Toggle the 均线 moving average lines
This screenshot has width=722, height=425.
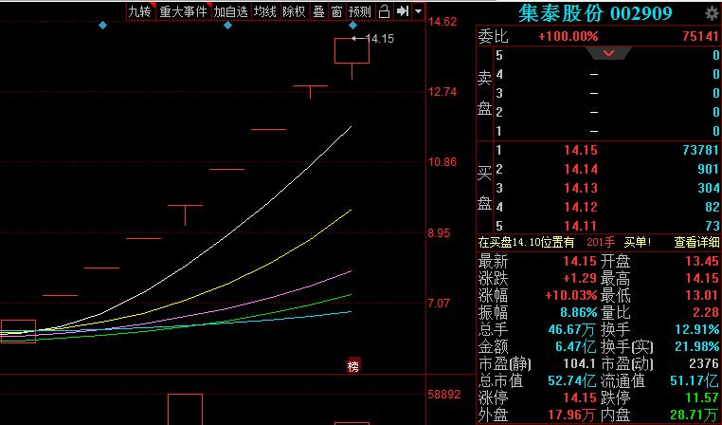[265, 11]
